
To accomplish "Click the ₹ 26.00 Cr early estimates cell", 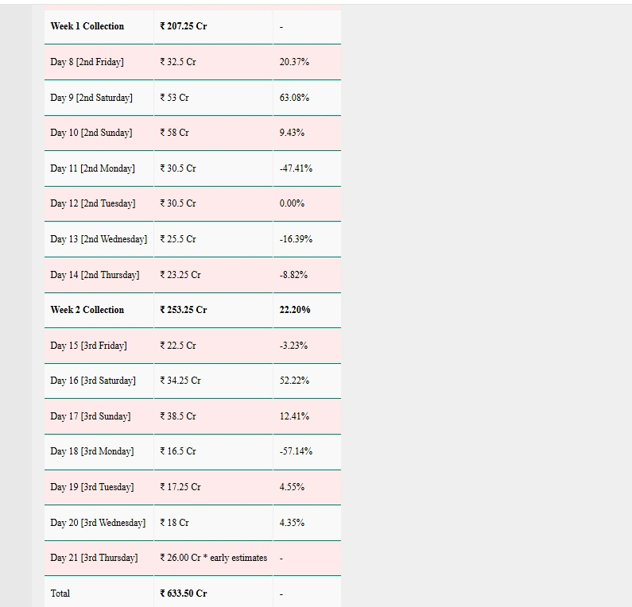I will coord(213,558).
